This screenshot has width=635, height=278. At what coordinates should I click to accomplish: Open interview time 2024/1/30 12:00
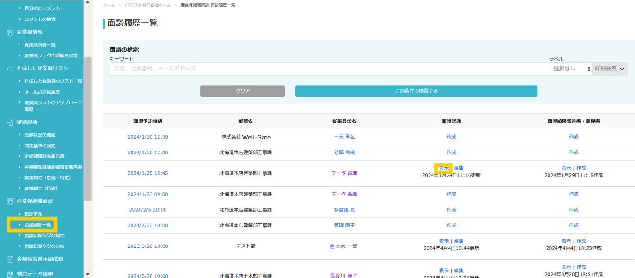pyautogui.click(x=148, y=152)
